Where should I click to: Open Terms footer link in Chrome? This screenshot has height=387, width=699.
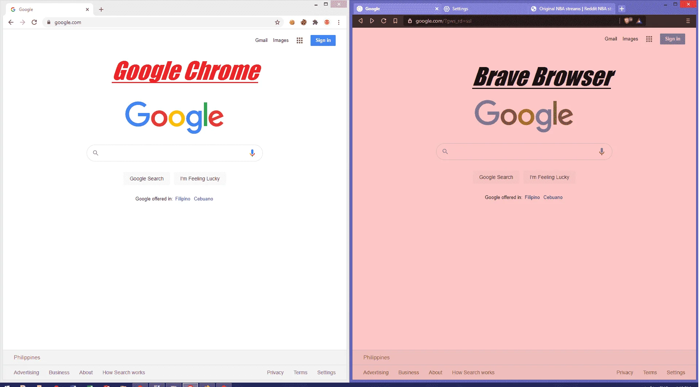pos(300,372)
